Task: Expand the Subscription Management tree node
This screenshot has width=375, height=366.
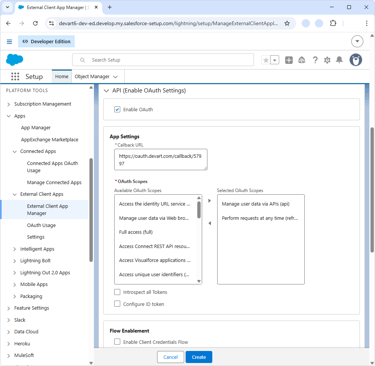Action: point(9,104)
